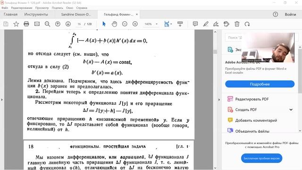Open the Find text magnifier tool
302x170 pixels.
[47, 24]
